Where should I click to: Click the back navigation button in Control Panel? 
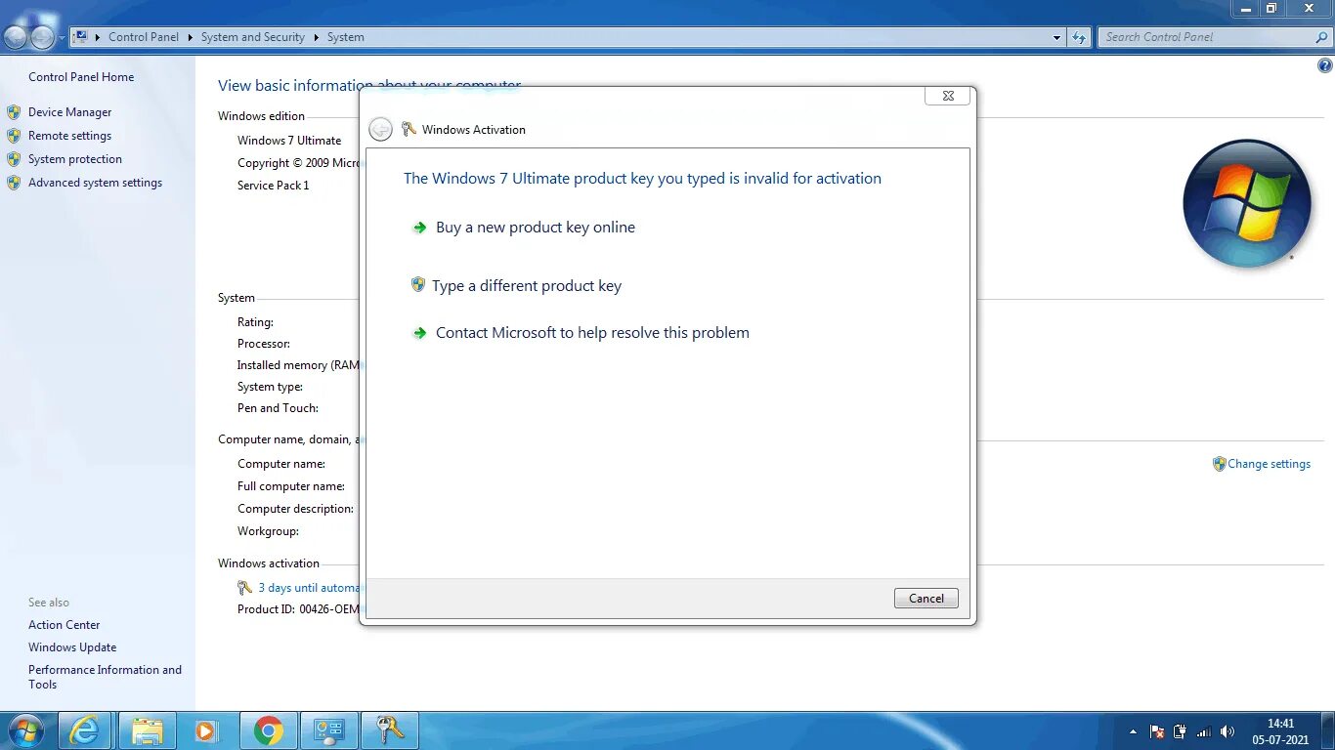(16, 38)
